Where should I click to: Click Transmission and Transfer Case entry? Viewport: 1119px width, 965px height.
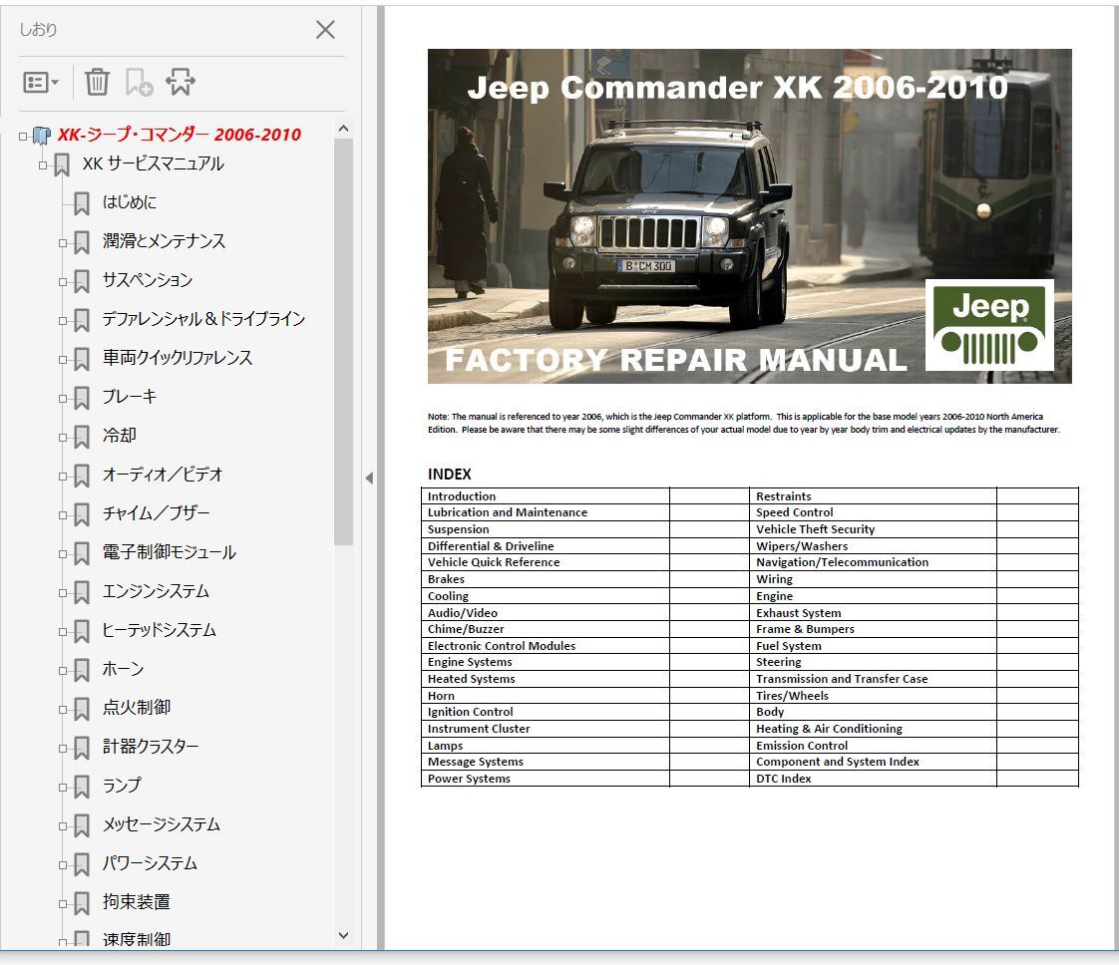tap(842, 679)
